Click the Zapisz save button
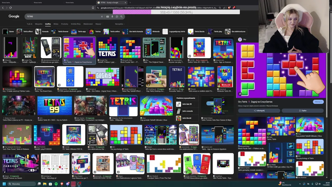This screenshot has height=187, width=332. tap(303, 111)
